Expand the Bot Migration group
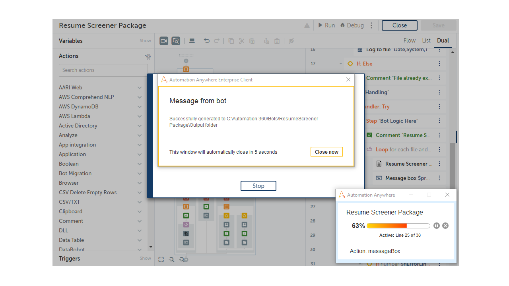Image resolution: width=509 pixels, height=286 pixels. [x=140, y=173]
